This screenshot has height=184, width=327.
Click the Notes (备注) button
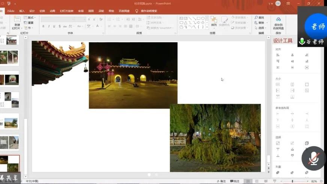pyautogui.click(x=221, y=181)
